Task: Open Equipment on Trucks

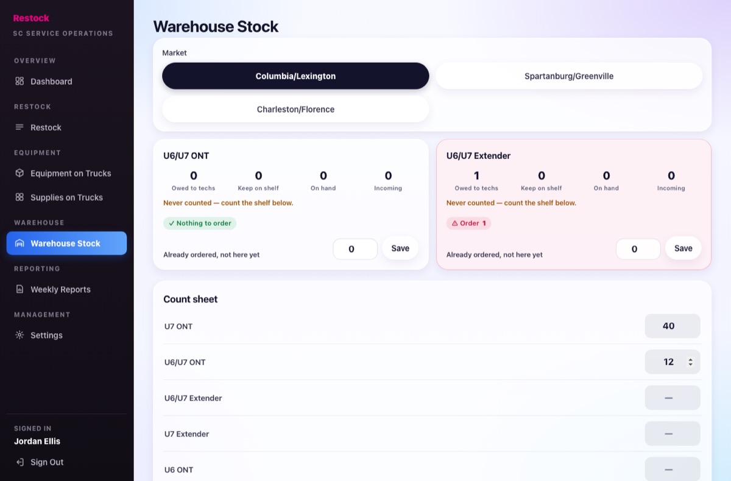Action: [66, 173]
